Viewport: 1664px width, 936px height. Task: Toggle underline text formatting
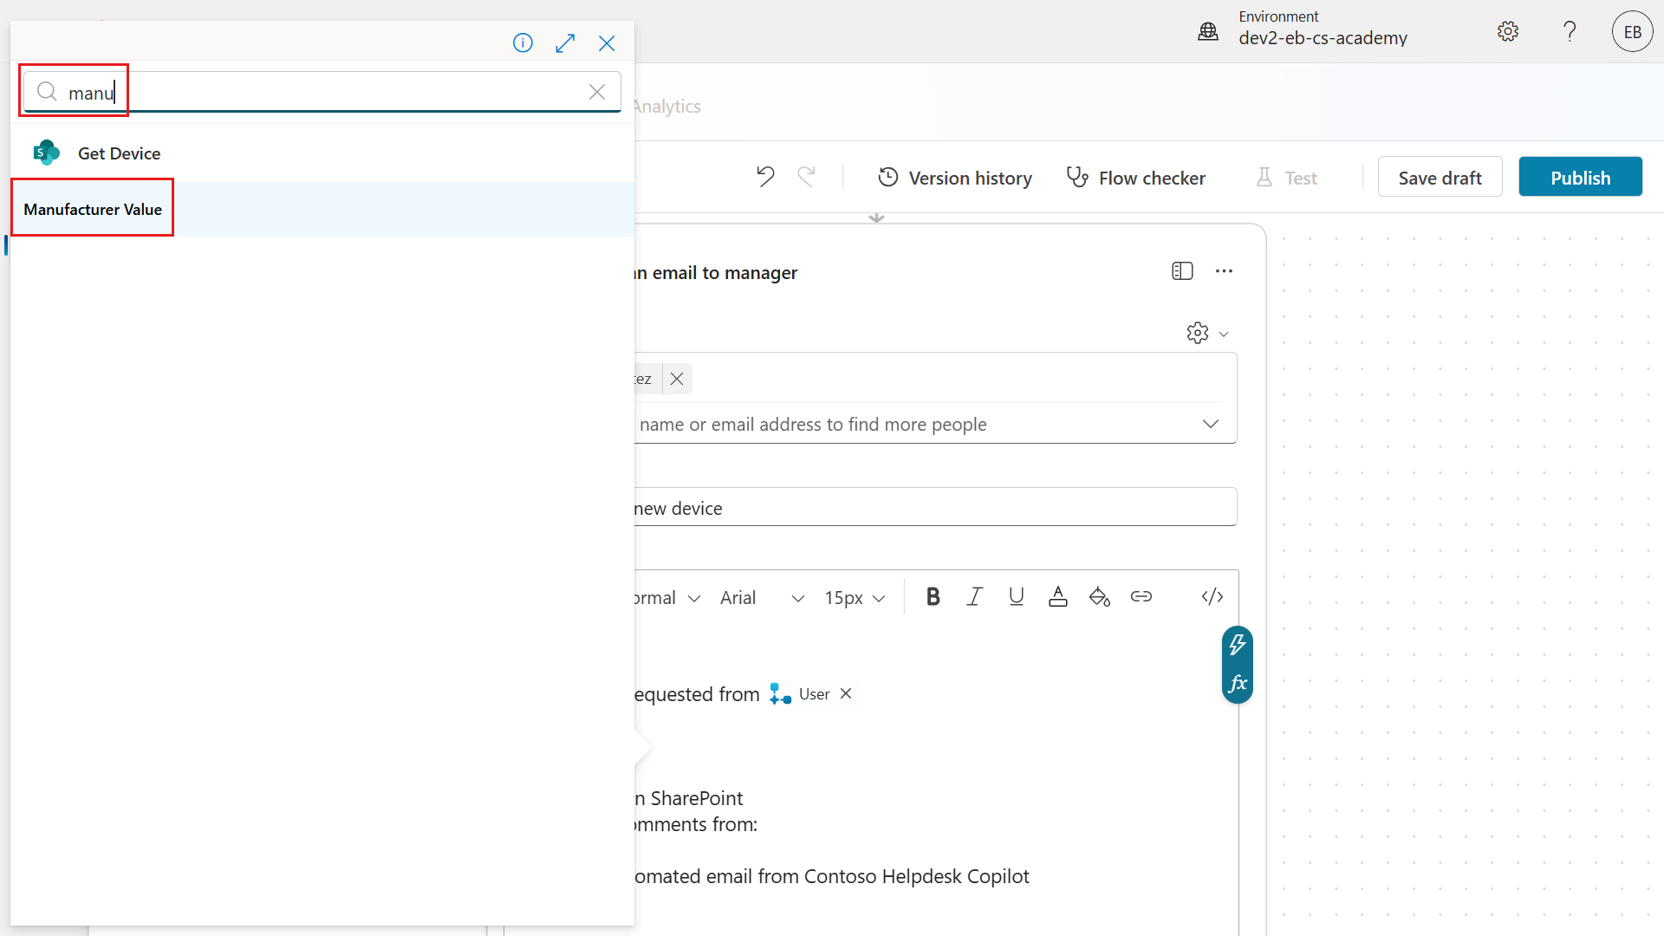coord(1016,596)
